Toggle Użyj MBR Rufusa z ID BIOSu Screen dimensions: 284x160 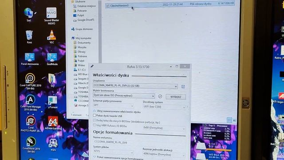point(95,125)
